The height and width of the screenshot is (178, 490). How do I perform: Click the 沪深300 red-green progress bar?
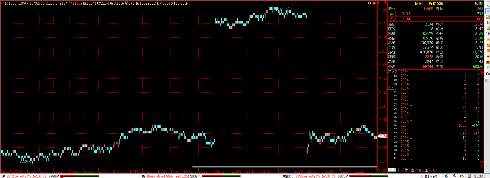pyautogui.click(x=369, y=176)
